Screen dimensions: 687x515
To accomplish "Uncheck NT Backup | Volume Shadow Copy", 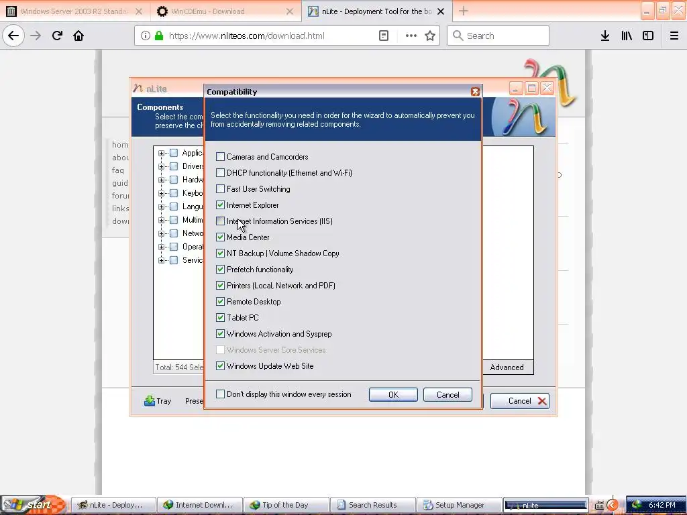I will click(220, 253).
